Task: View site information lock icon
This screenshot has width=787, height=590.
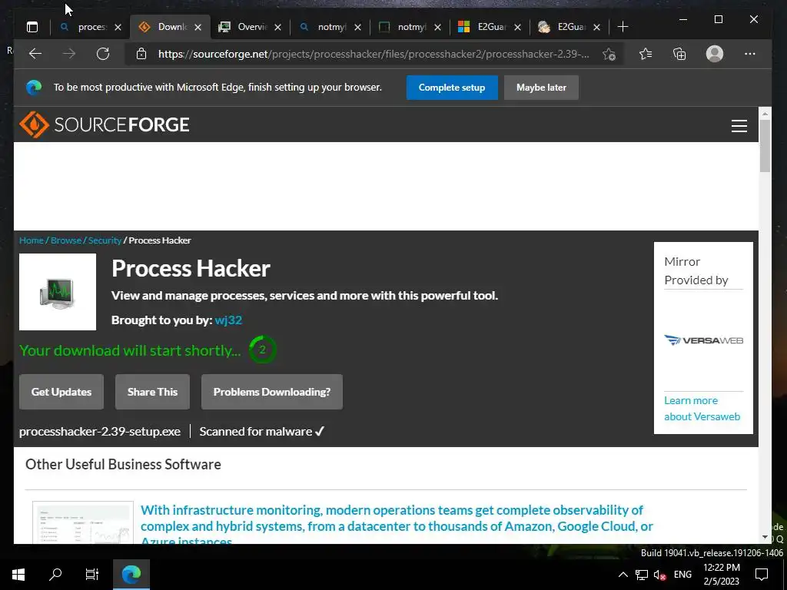Action: coord(141,54)
